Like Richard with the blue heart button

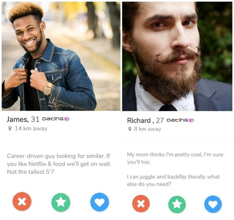tap(213, 204)
